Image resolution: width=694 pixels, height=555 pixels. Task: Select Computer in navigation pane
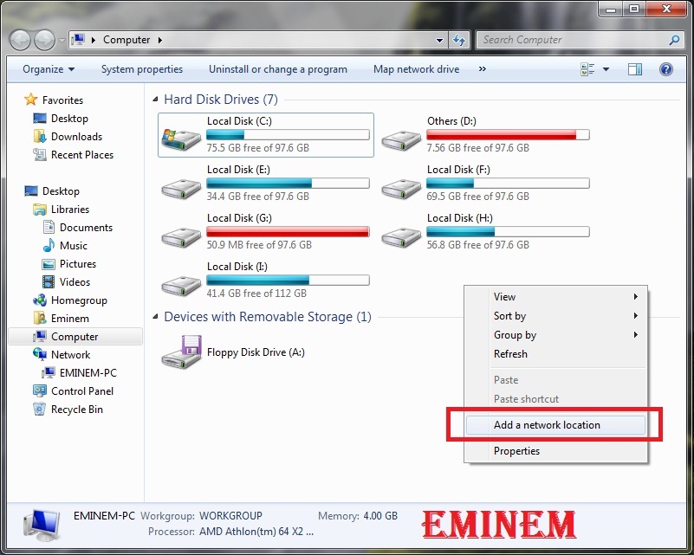(x=75, y=337)
